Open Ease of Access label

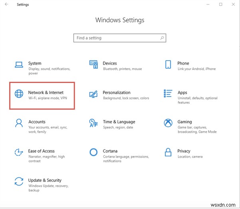coord(41,151)
